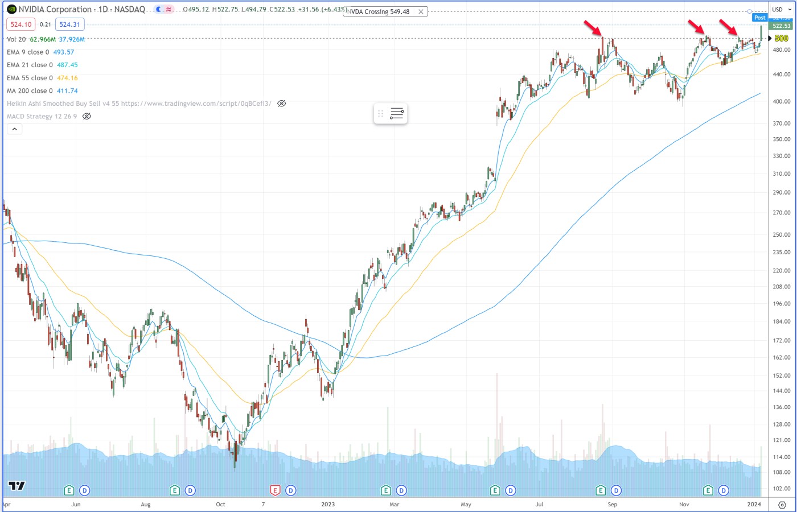
Task: Click the 0.21 spread value
Action: tap(46, 24)
